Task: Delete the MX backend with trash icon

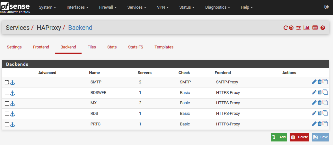Action: pyautogui.click(x=320, y=103)
